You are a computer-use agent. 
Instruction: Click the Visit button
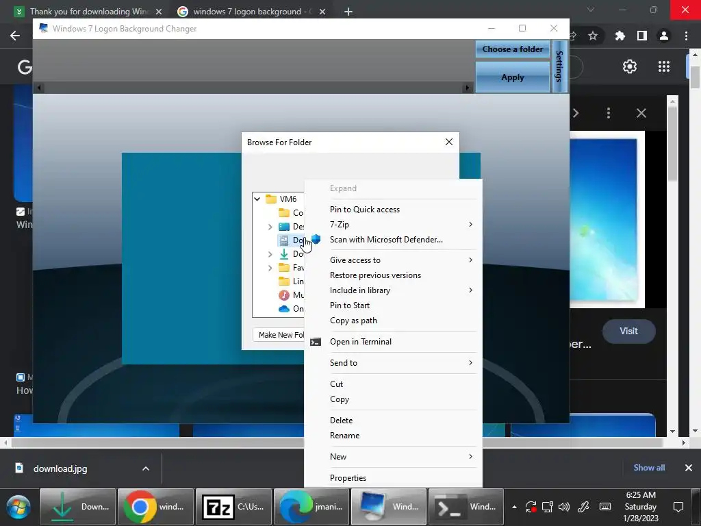pos(628,331)
